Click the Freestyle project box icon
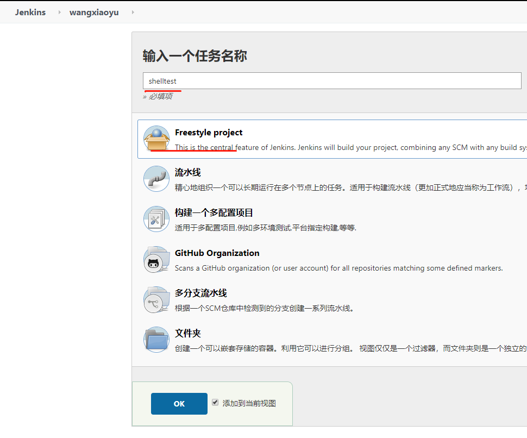 156,138
